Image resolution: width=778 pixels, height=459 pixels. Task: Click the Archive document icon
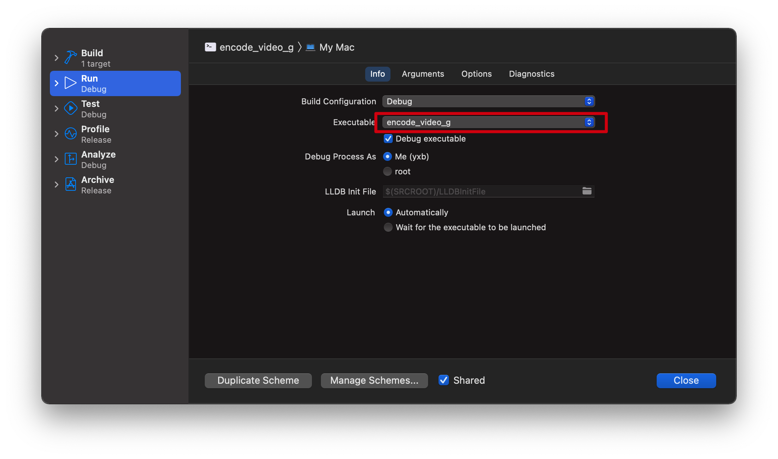click(x=70, y=184)
